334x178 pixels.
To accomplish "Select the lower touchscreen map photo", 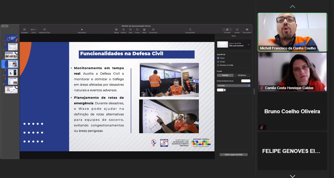I will click(x=169, y=116).
